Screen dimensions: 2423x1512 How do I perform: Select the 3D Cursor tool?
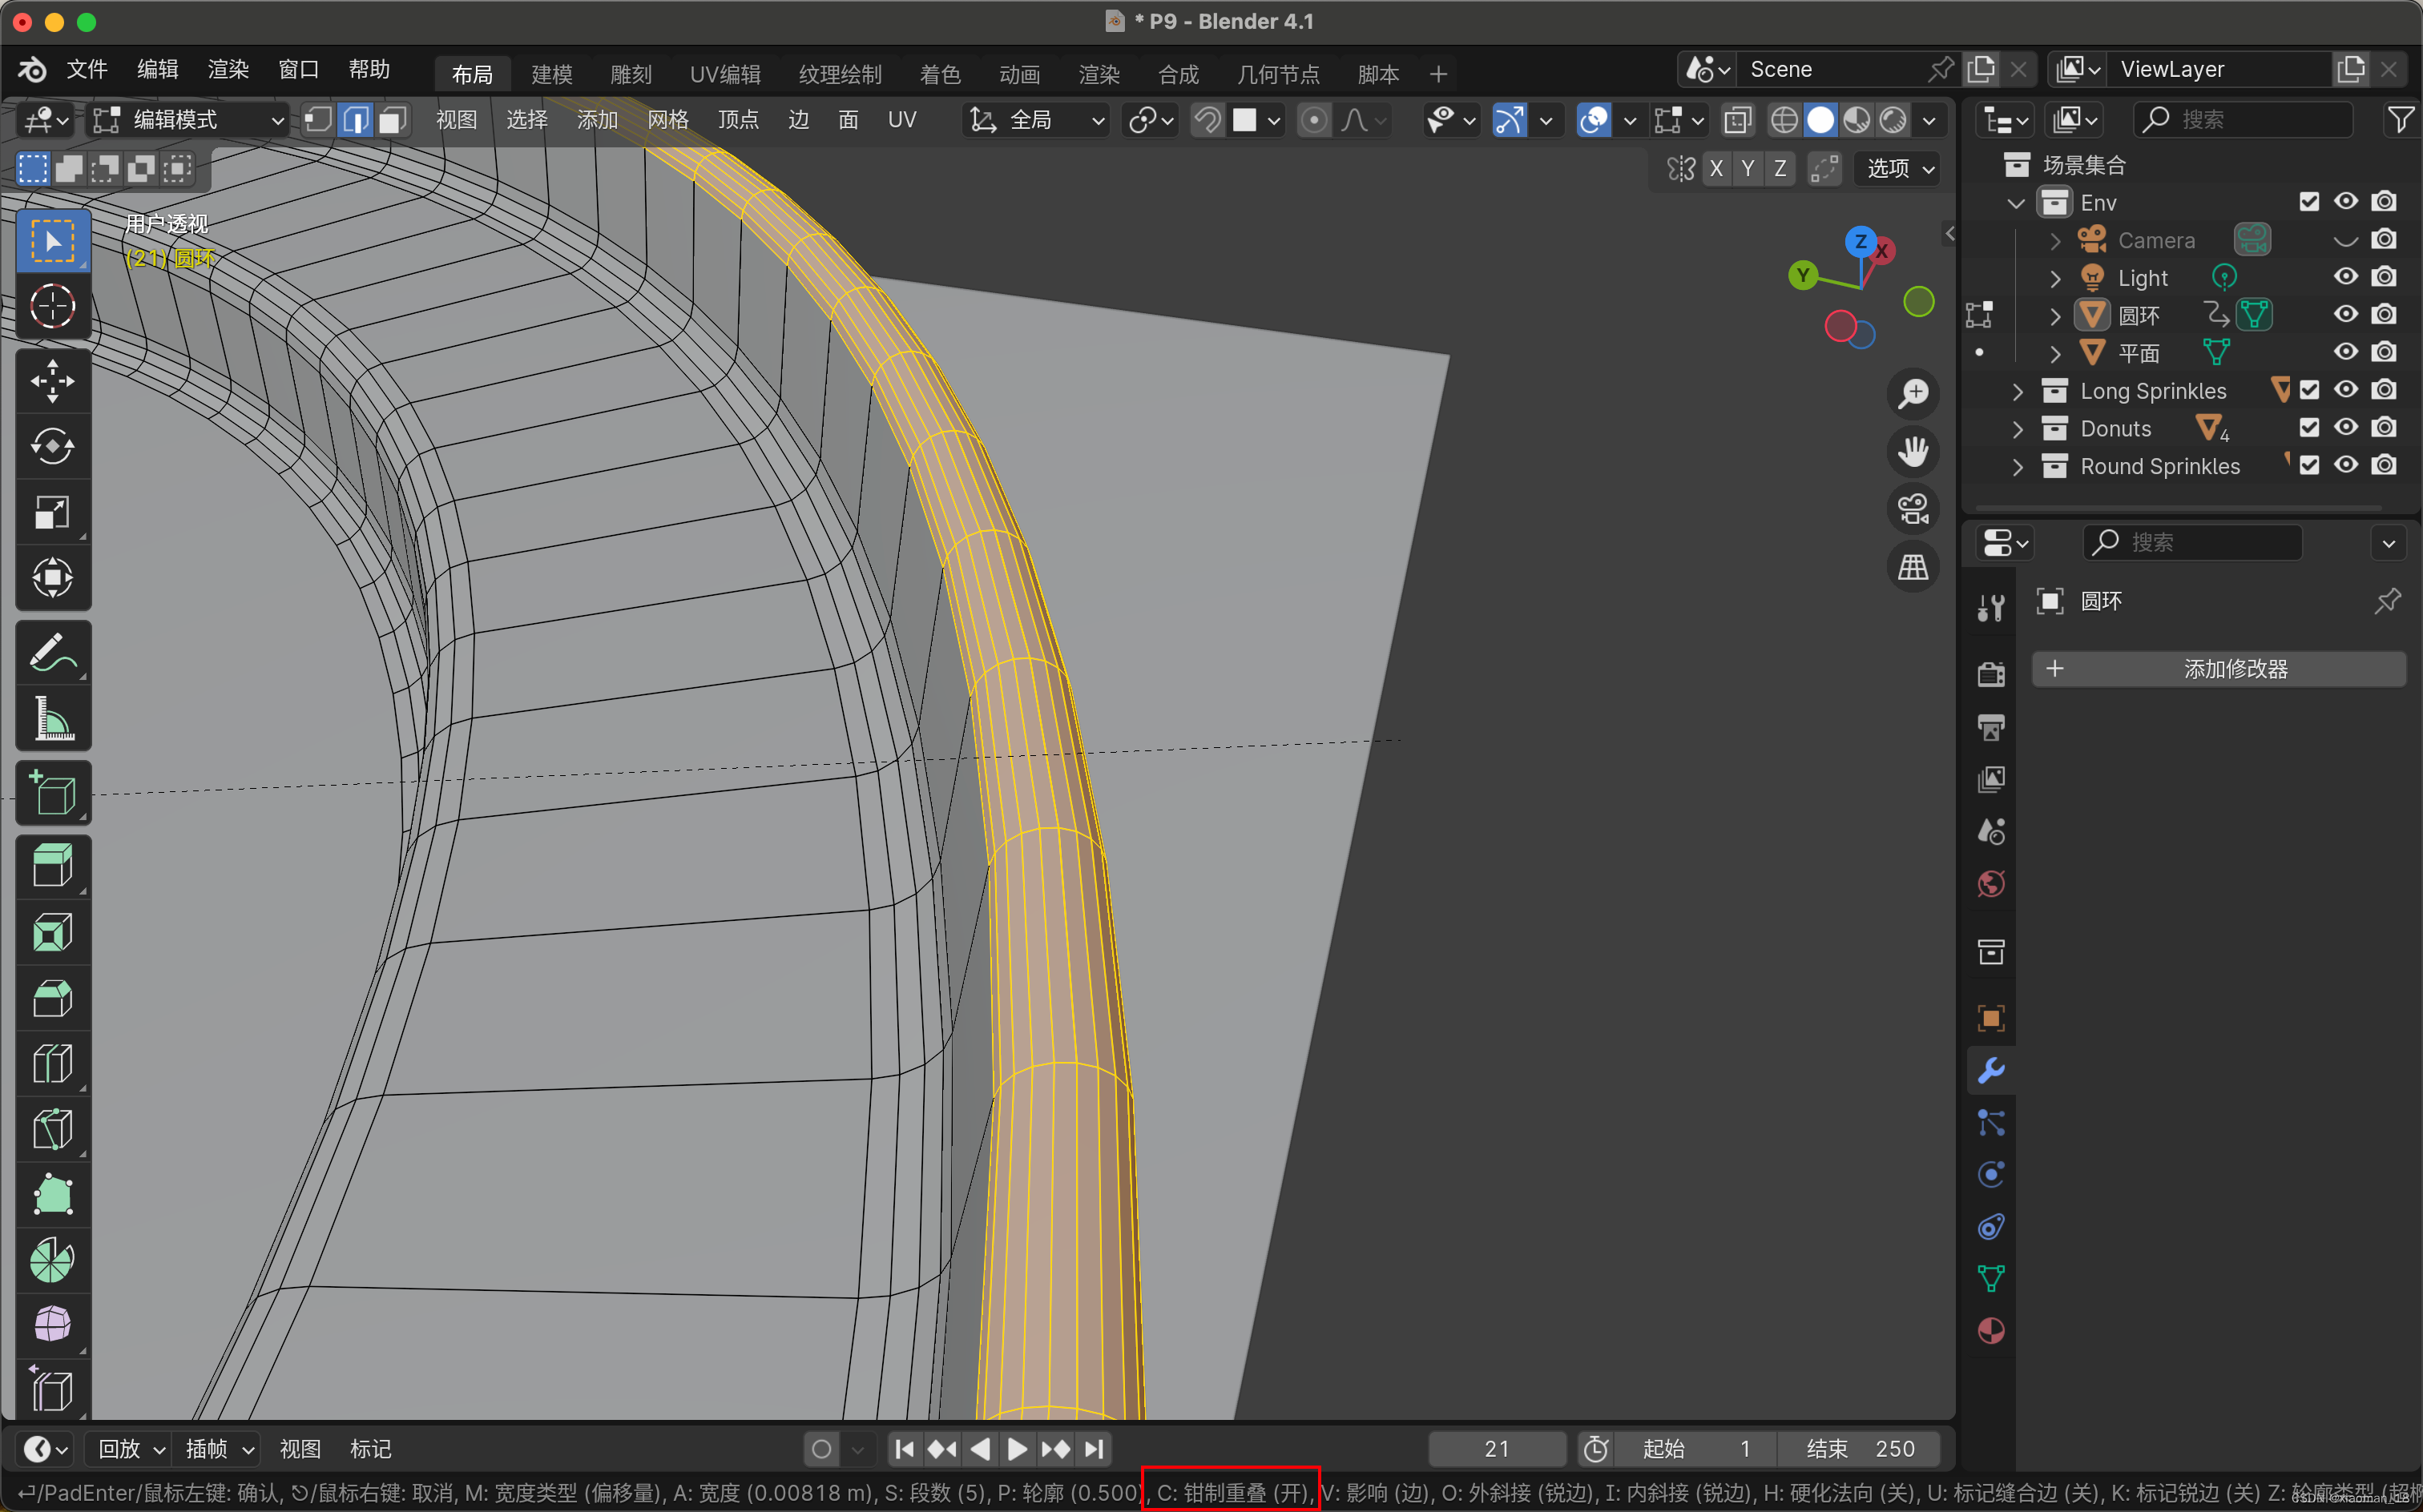pyautogui.click(x=52, y=306)
